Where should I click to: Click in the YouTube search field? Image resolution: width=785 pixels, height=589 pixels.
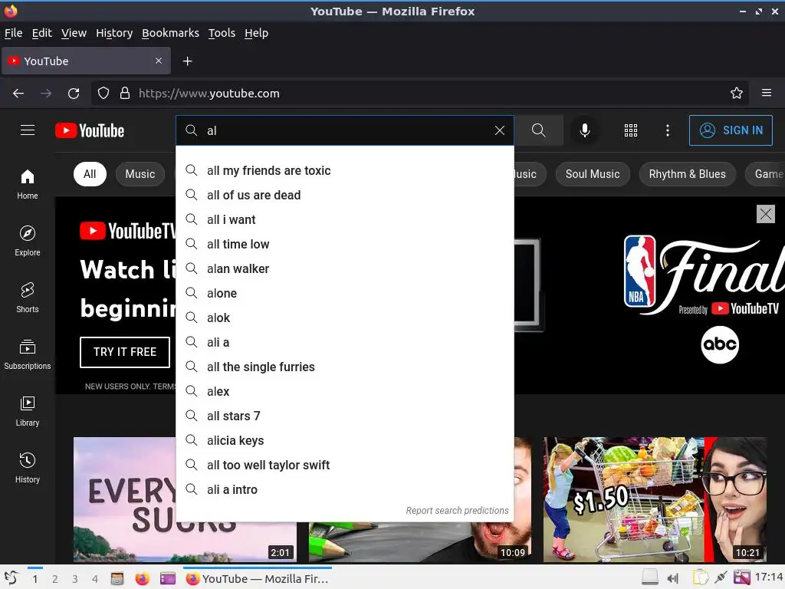[346, 130]
